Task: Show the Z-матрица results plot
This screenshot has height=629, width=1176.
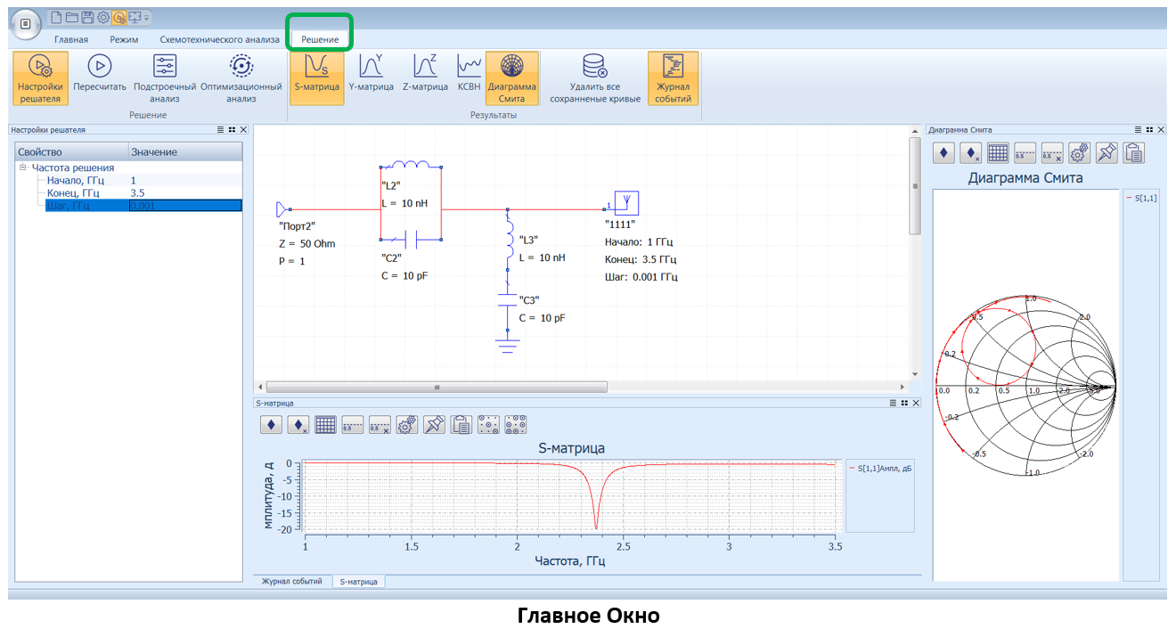Action: pos(425,66)
